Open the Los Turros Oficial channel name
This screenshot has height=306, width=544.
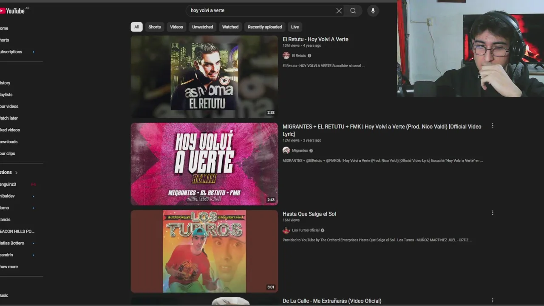click(x=306, y=230)
